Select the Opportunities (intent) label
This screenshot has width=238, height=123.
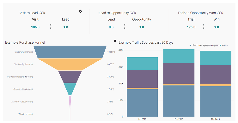click(23, 89)
